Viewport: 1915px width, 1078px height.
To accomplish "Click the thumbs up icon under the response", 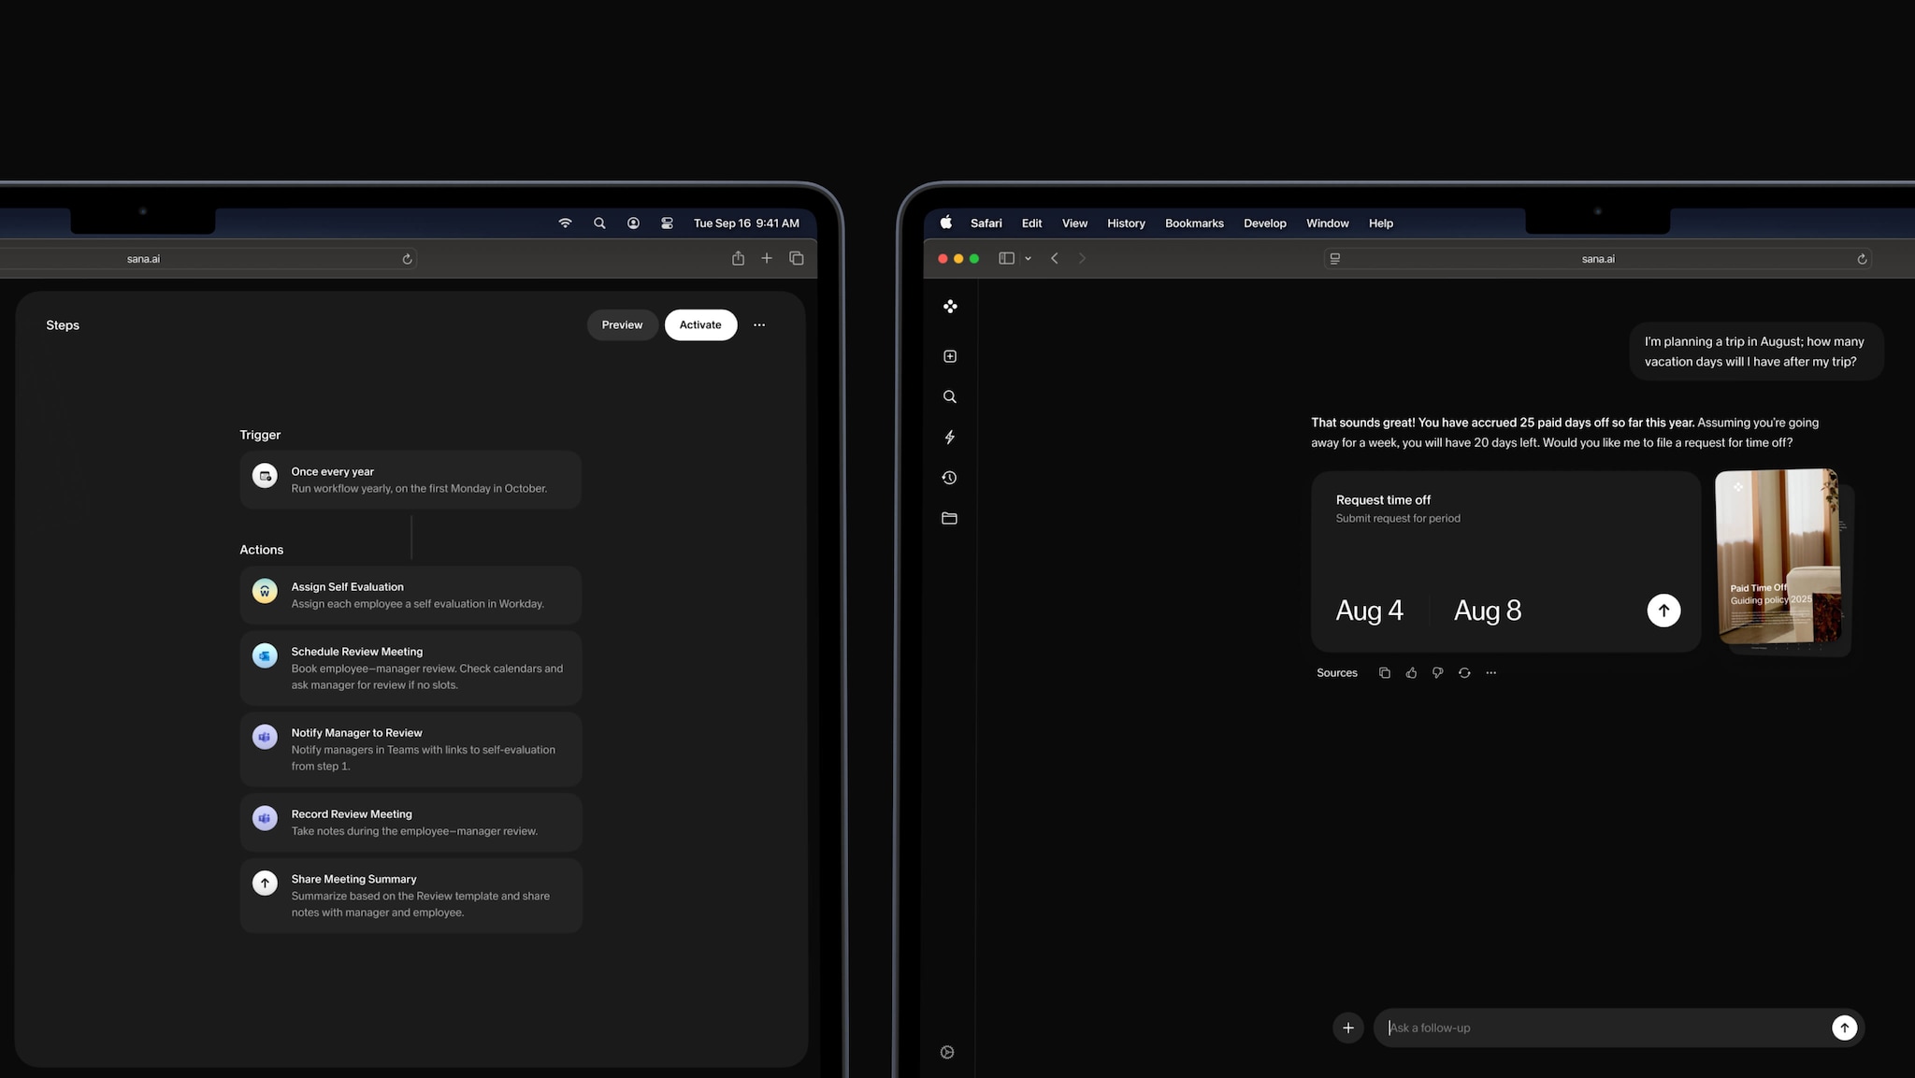I will pyautogui.click(x=1411, y=673).
